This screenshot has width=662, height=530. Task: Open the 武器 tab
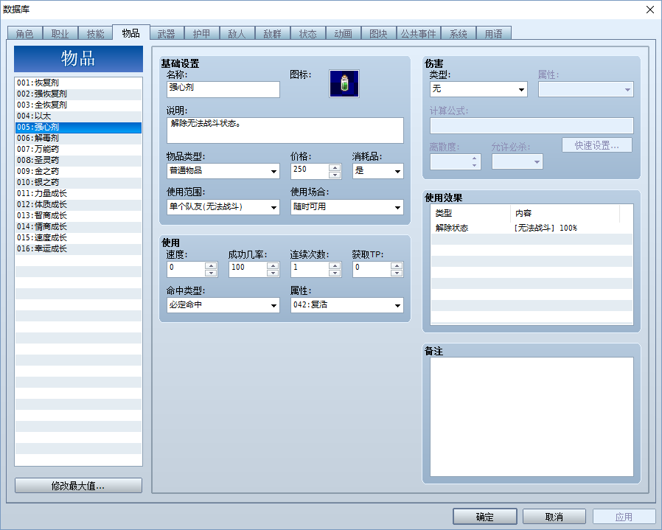pos(167,33)
